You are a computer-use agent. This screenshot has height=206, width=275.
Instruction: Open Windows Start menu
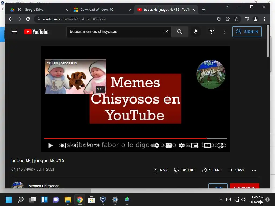[9, 200]
